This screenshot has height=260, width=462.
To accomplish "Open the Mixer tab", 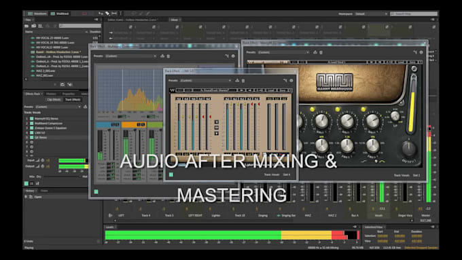I will coord(175,20).
